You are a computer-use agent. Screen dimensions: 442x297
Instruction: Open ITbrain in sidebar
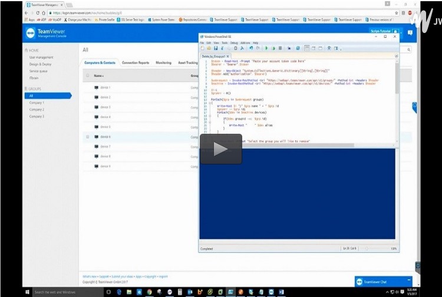34,78
